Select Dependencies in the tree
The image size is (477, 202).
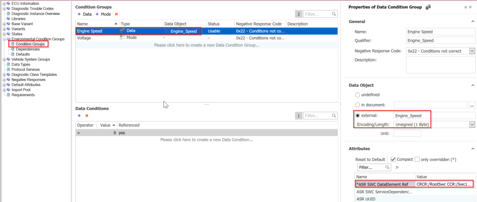(28, 49)
